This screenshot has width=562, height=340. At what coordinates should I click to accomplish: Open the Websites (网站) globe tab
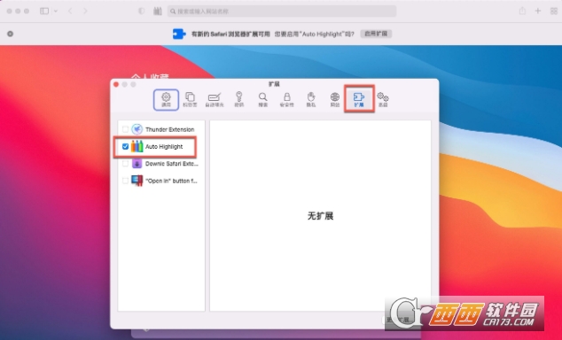pyautogui.click(x=335, y=99)
